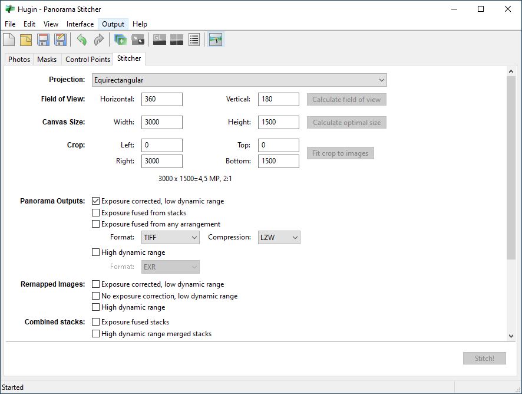Enable Exposure fused from any arrangement

[x=95, y=224]
